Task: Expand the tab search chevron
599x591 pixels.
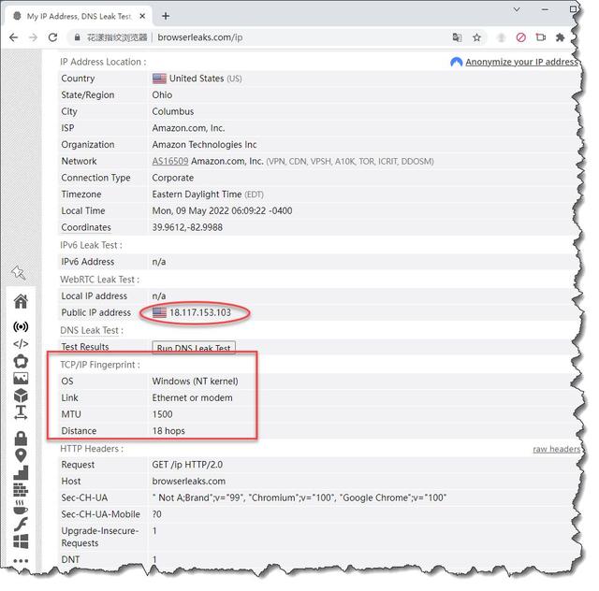Action: [517, 10]
